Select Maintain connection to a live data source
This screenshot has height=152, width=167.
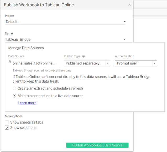pos(14,96)
